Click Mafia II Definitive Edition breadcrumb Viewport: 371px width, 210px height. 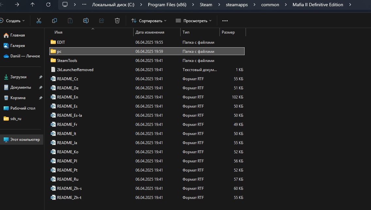(x=318, y=5)
